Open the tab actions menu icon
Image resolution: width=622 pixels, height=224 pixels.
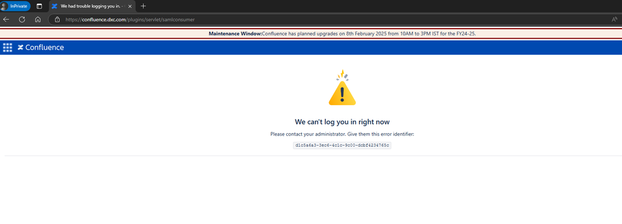click(x=39, y=6)
